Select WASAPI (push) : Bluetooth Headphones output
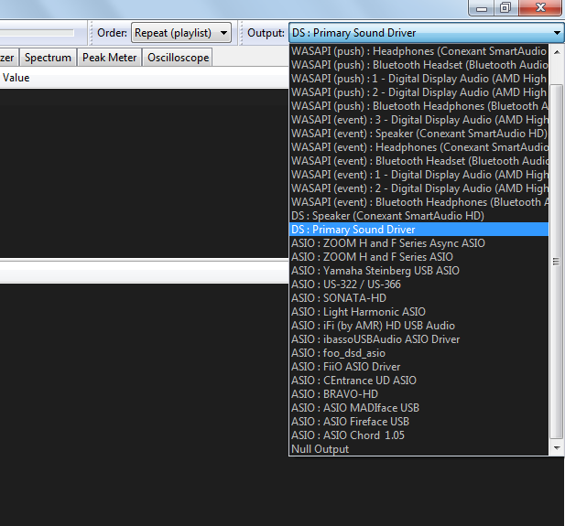This screenshot has width=565, height=526. click(419, 106)
